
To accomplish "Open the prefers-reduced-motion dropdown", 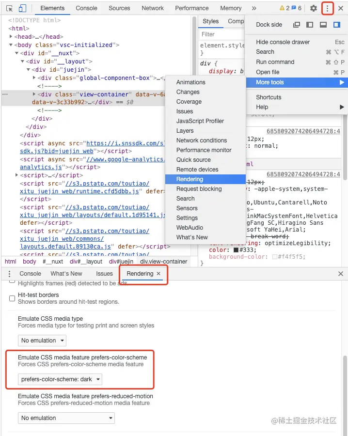I will click(x=66, y=418).
